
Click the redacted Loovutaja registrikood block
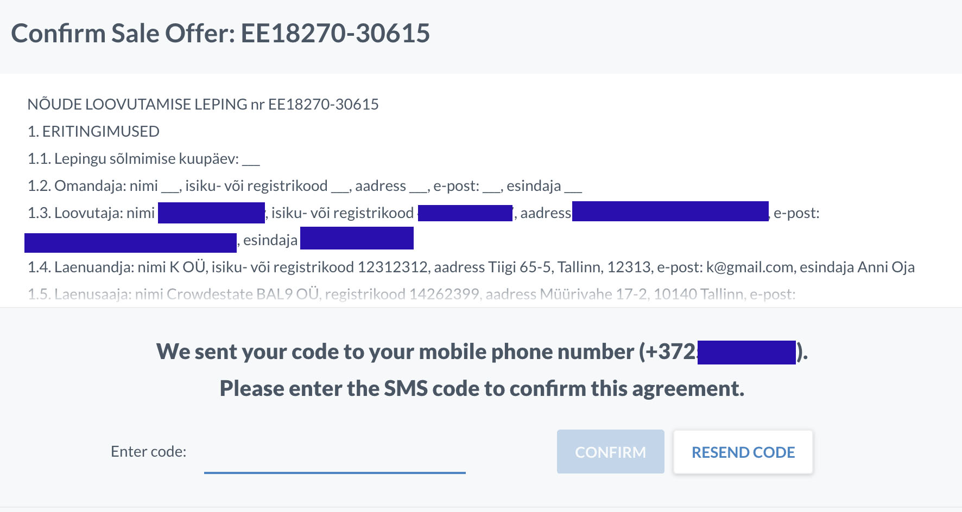tap(465, 213)
